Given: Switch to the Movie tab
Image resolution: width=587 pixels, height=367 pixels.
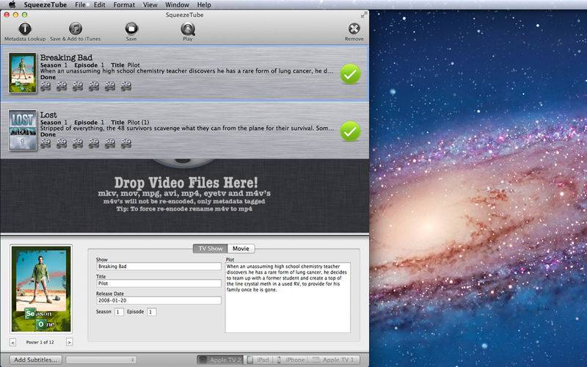Looking at the screenshot, I should coord(241,249).
